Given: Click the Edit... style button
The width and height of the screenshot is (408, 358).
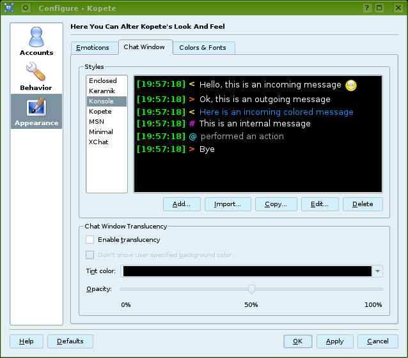Looking at the screenshot, I should point(320,204).
